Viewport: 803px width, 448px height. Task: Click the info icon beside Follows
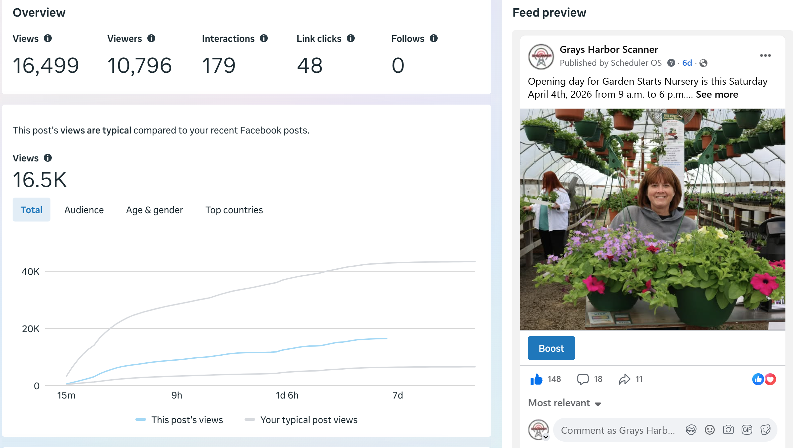click(434, 39)
